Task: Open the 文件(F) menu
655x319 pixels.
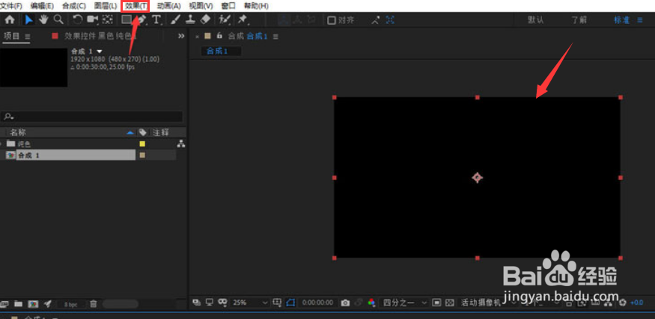Action: (x=11, y=6)
